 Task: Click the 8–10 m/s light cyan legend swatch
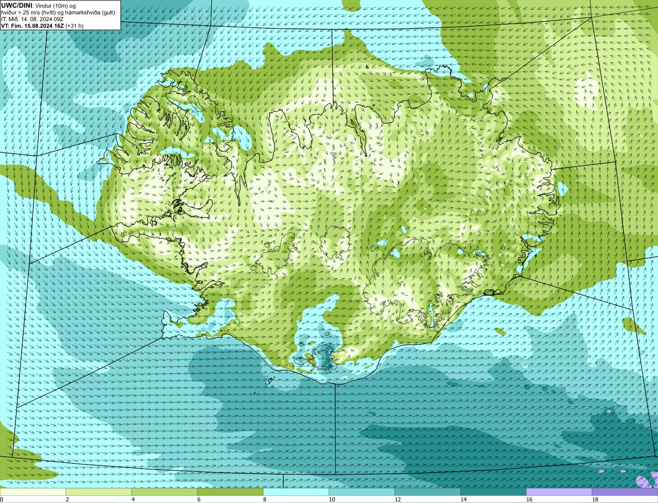(x=296, y=492)
